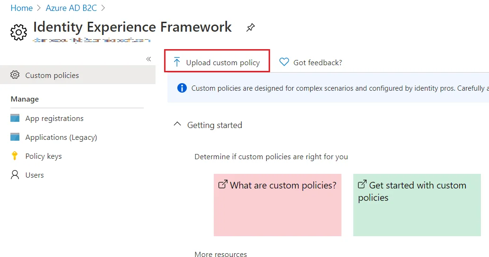Go to Azure AD B2C breadcrumb
The height and width of the screenshot is (257, 489).
coord(71,8)
